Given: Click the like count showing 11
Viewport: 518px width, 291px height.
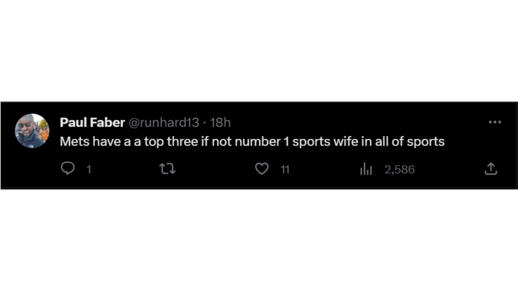Looking at the screenshot, I should [285, 170].
